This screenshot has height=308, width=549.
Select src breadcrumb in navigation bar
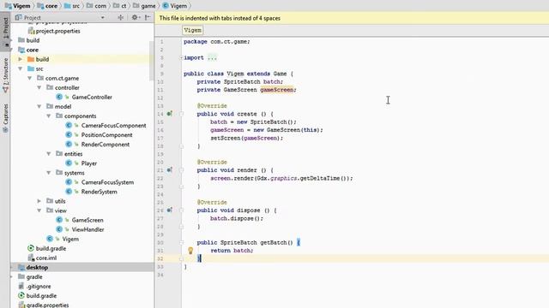[72, 6]
